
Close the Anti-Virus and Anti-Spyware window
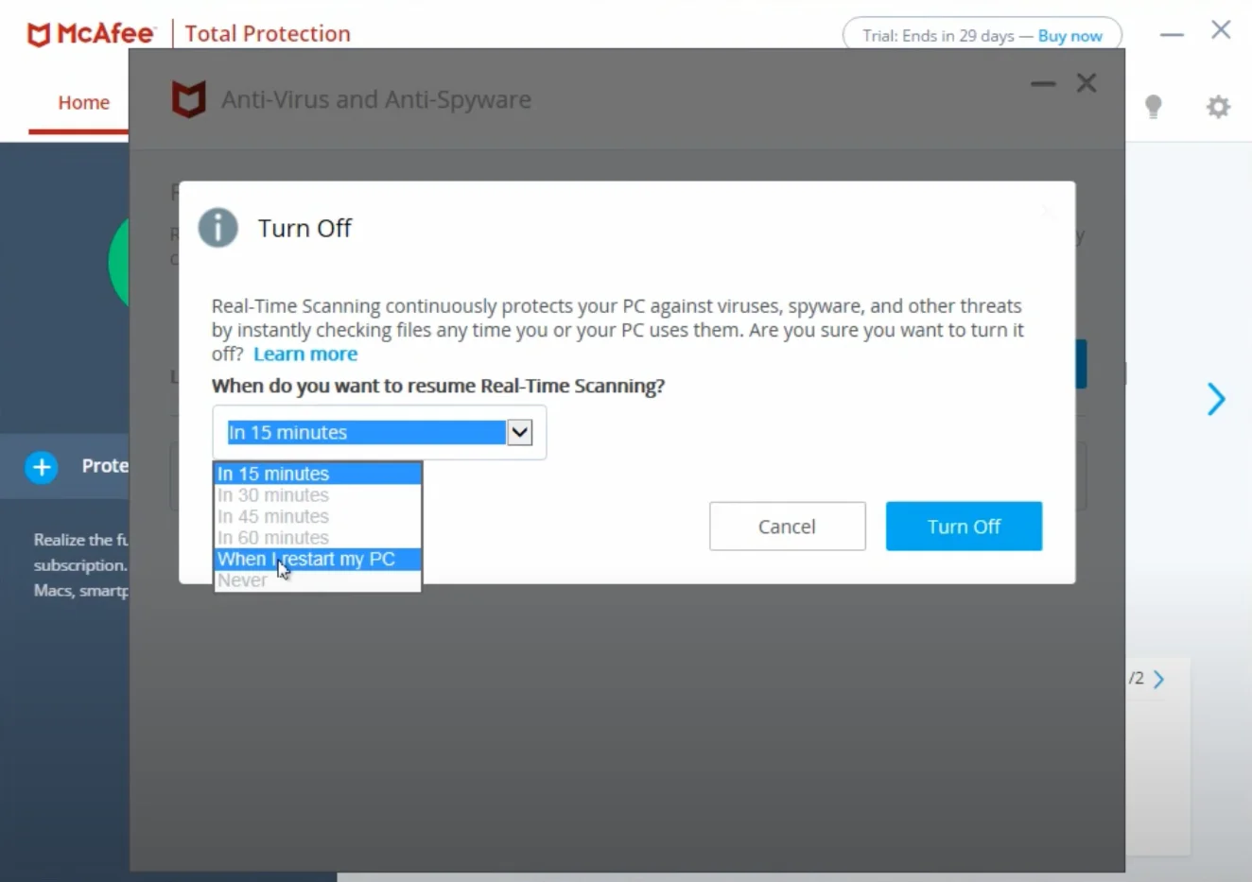click(x=1087, y=83)
